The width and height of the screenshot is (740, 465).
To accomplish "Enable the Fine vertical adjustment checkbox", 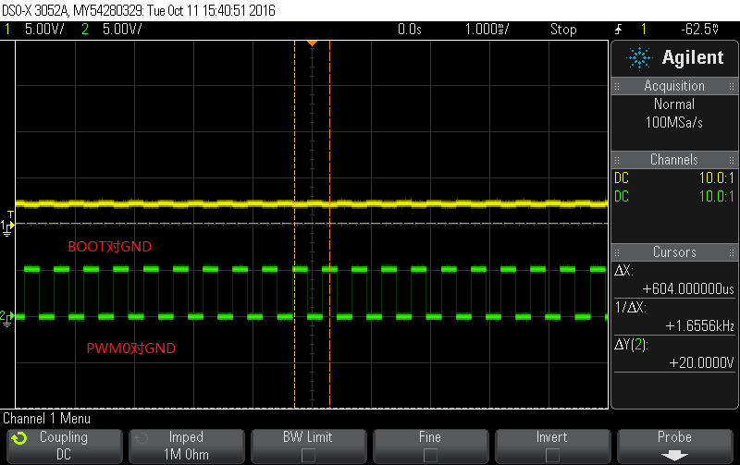I will pos(430,455).
